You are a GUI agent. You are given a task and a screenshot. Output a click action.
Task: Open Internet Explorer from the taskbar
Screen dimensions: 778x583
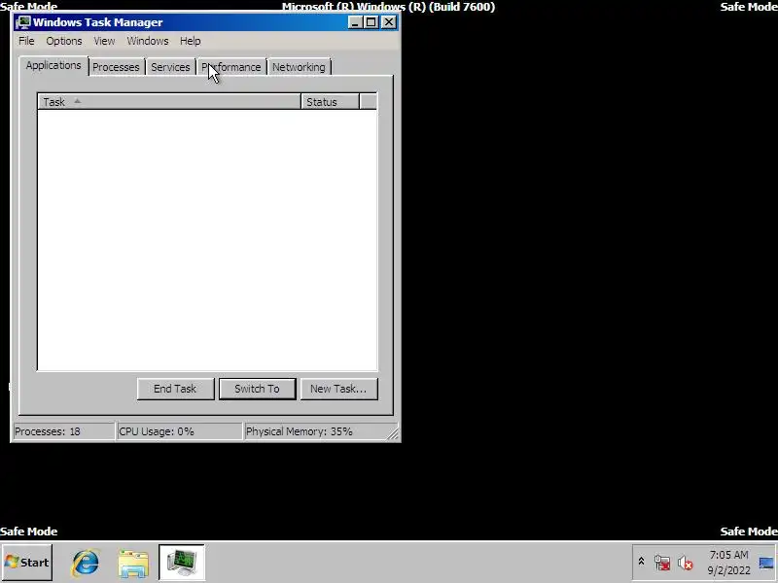(86, 563)
